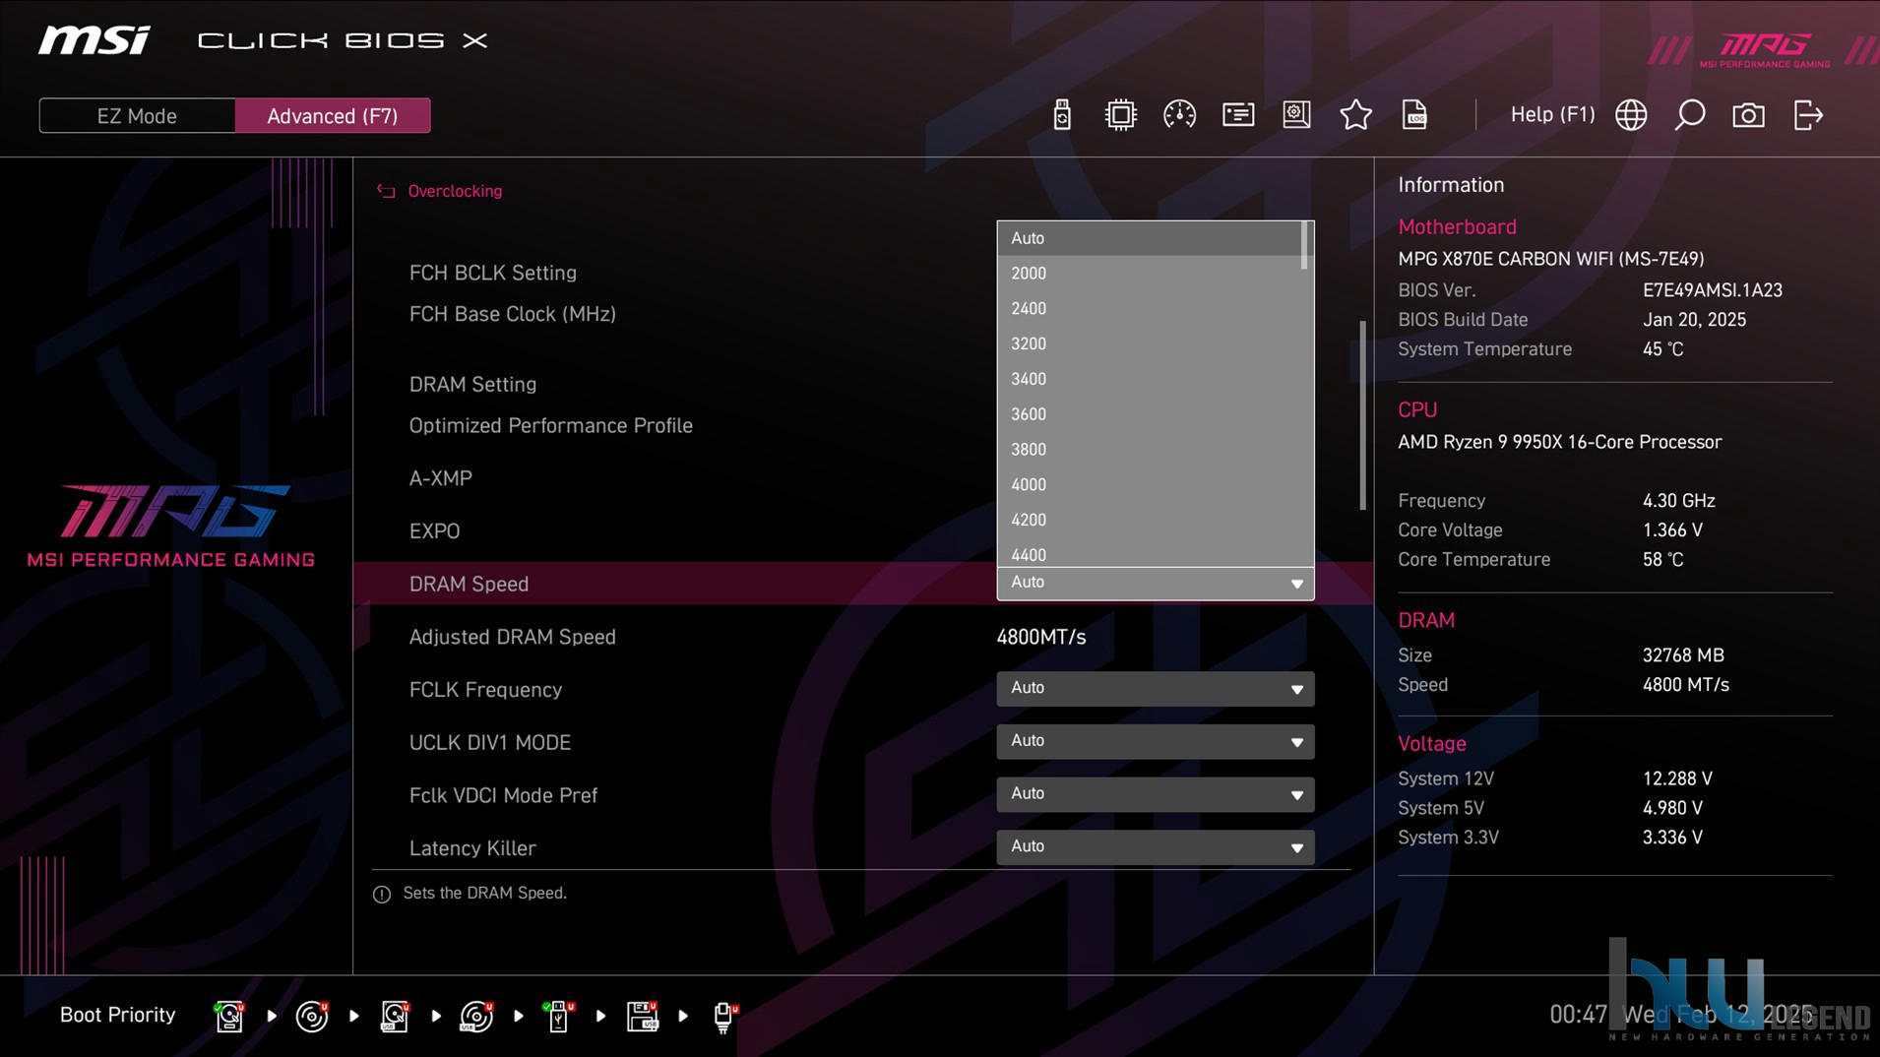Switch to EZ Mode
Image resolution: width=1880 pixels, height=1057 pixels.
pyautogui.click(x=137, y=115)
